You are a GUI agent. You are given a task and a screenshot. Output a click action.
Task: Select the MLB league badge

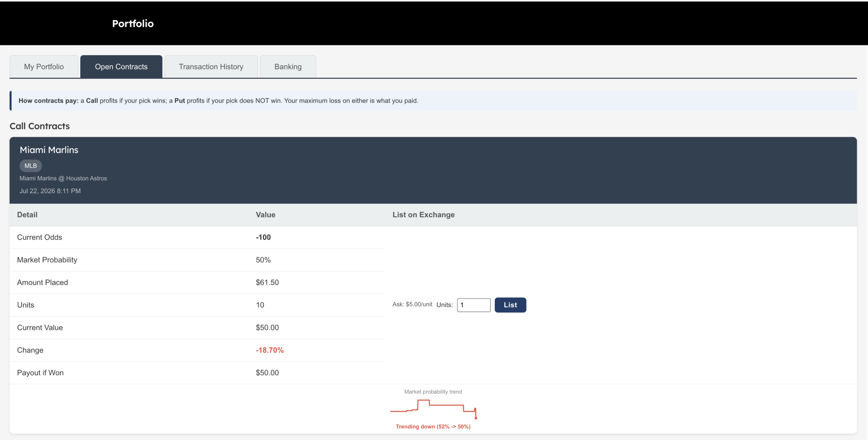point(31,166)
